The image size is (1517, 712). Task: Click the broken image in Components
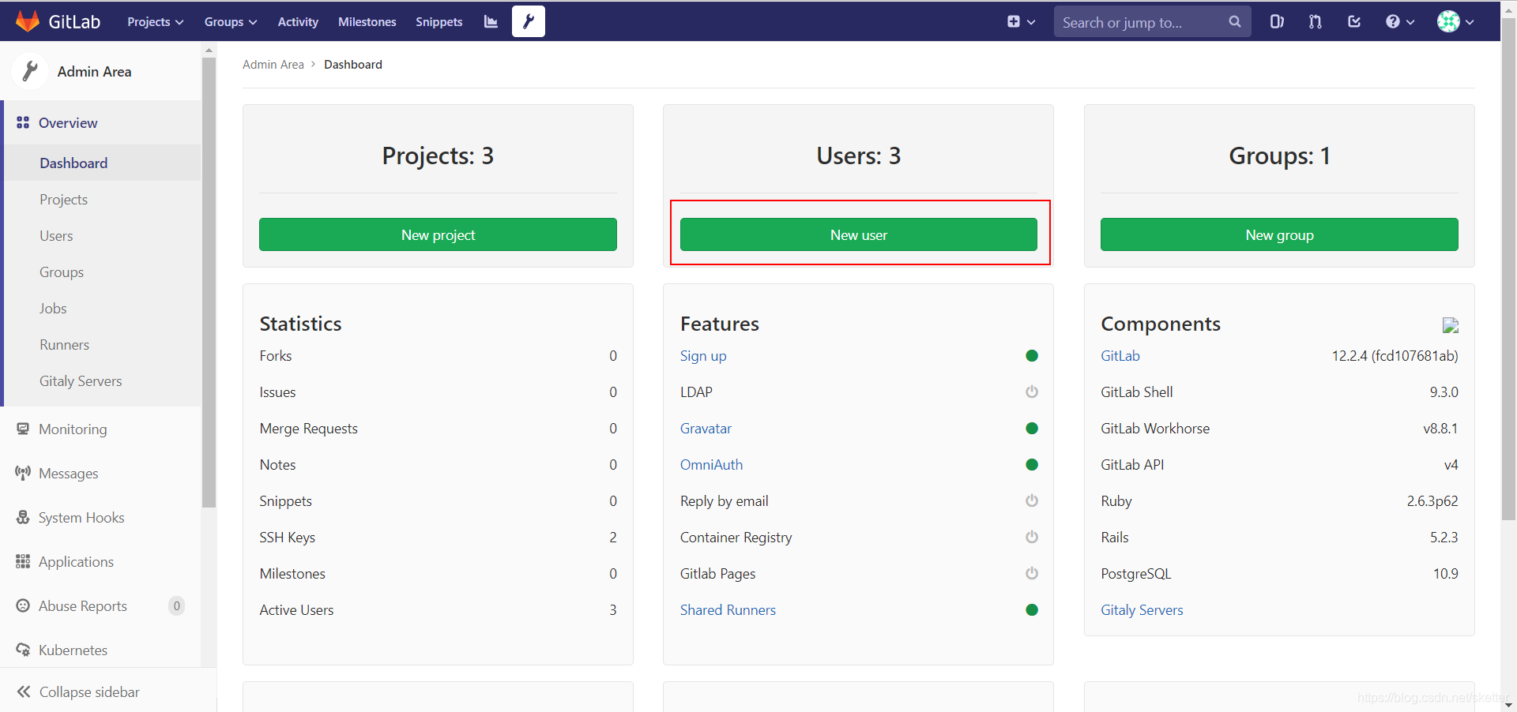1450,325
